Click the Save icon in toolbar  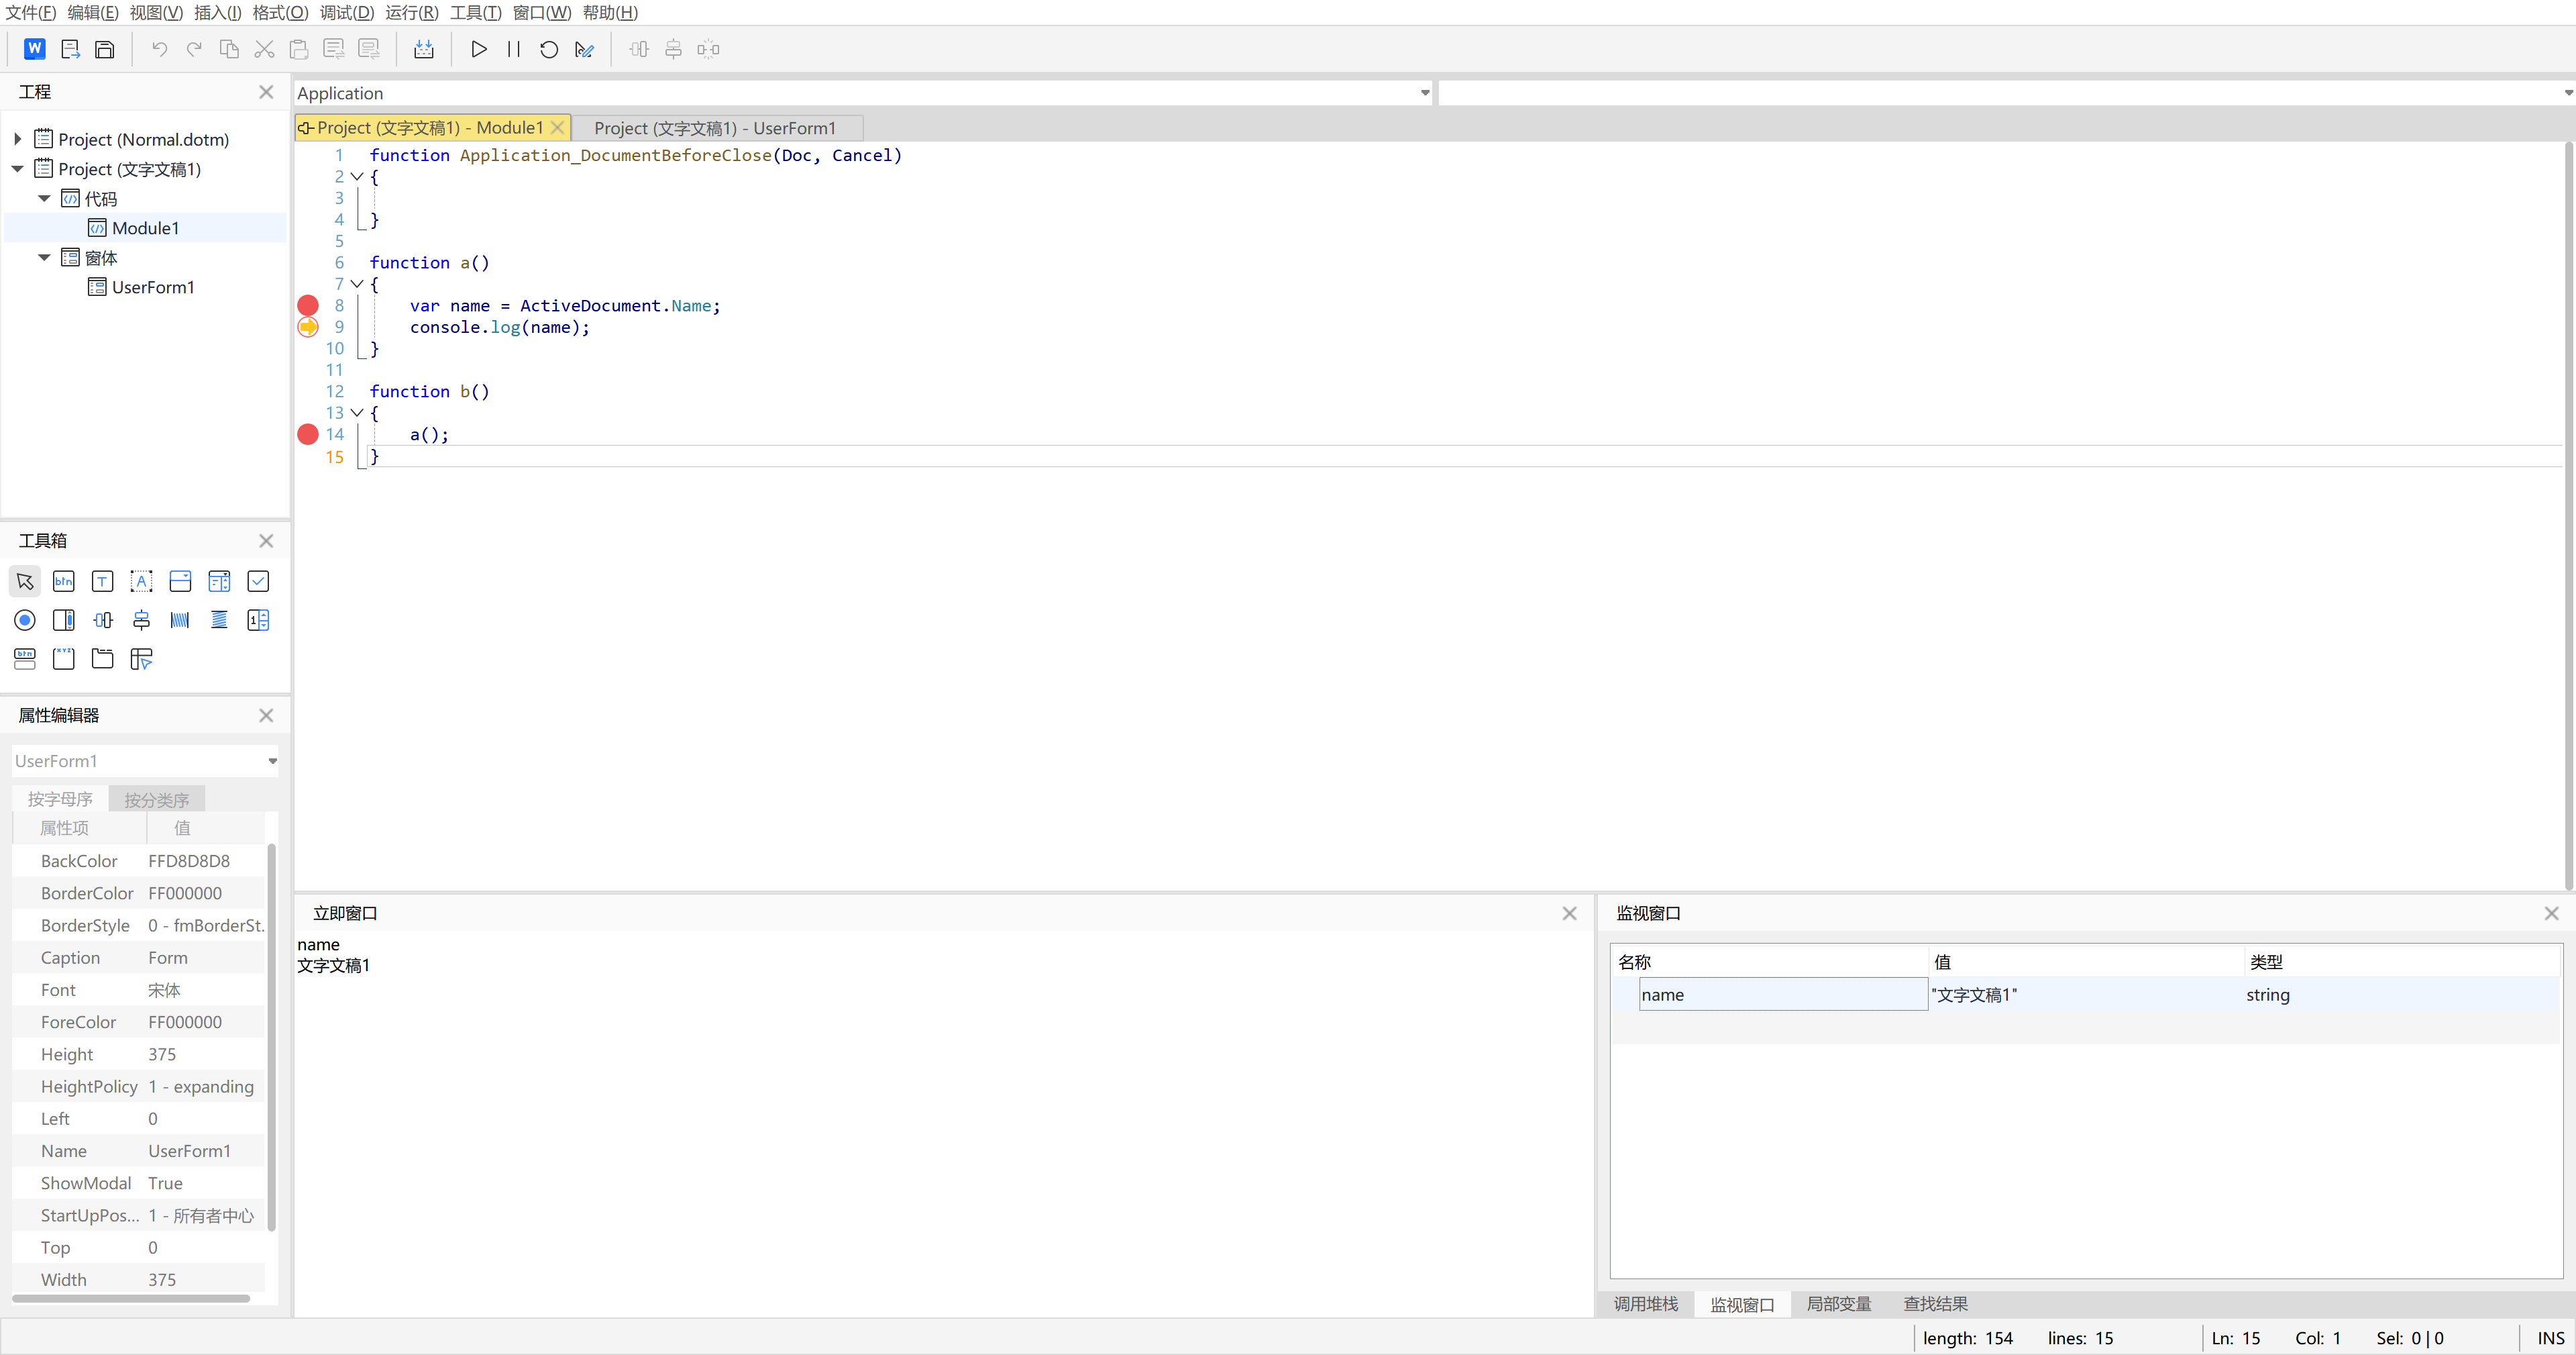[x=105, y=49]
